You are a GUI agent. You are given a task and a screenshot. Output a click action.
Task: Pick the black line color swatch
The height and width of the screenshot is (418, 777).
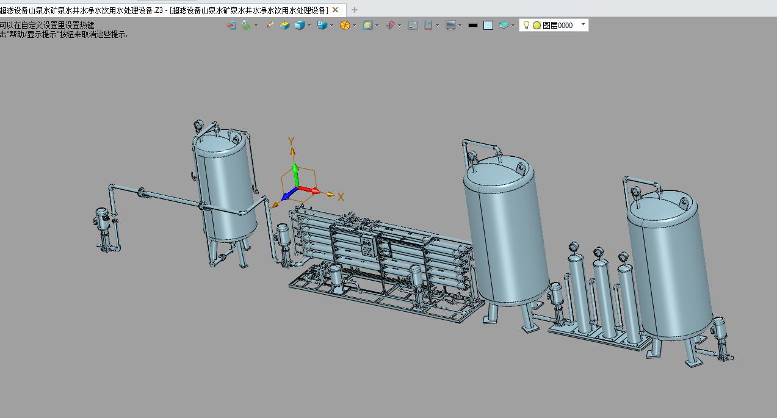point(472,26)
